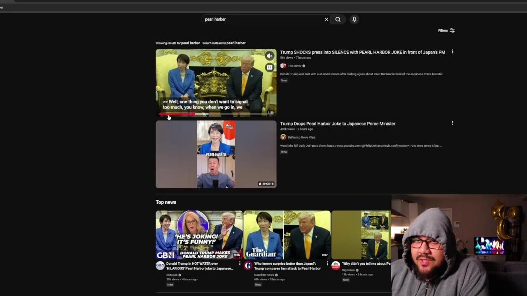Open GBNews 'He's joking! It's funny!' thumbnail
The height and width of the screenshot is (296, 527).
[199, 235]
